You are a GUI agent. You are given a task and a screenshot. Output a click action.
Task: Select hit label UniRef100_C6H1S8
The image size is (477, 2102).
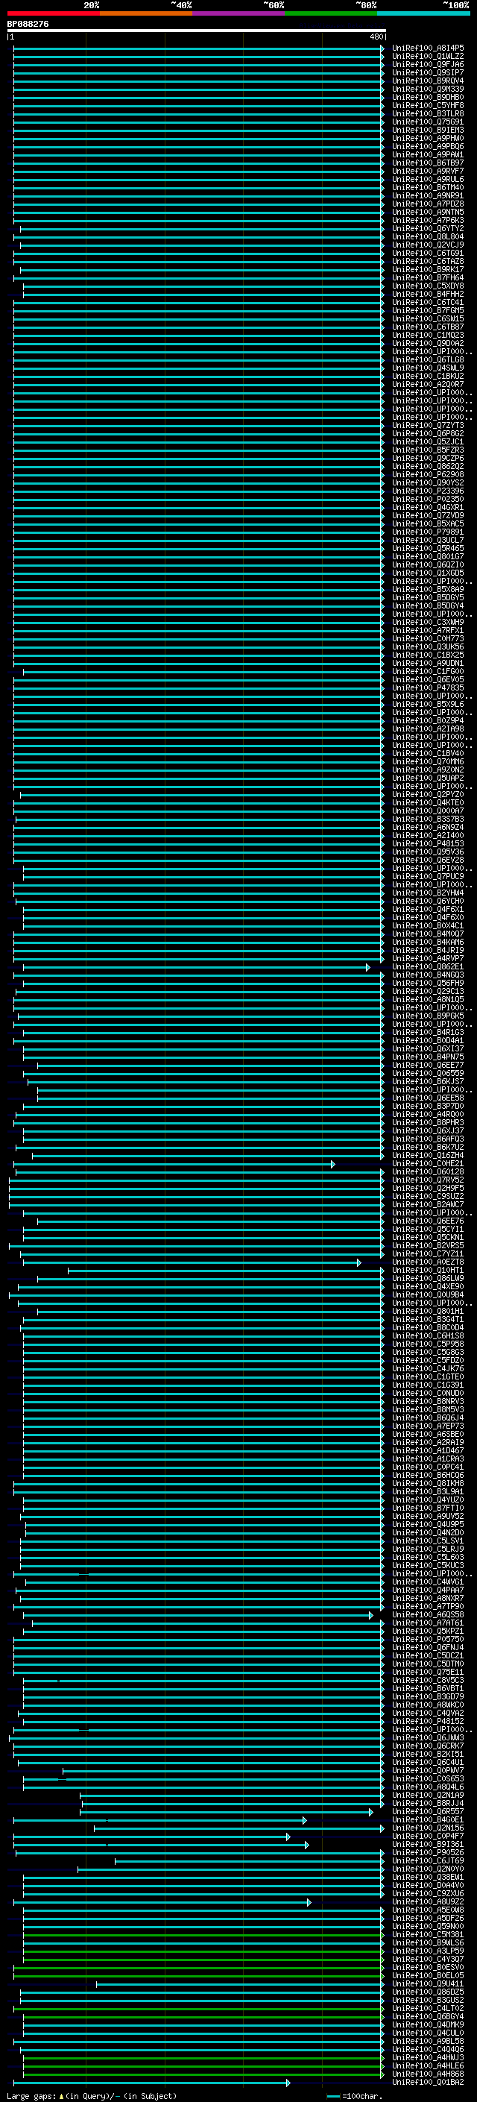point(427,1335)
